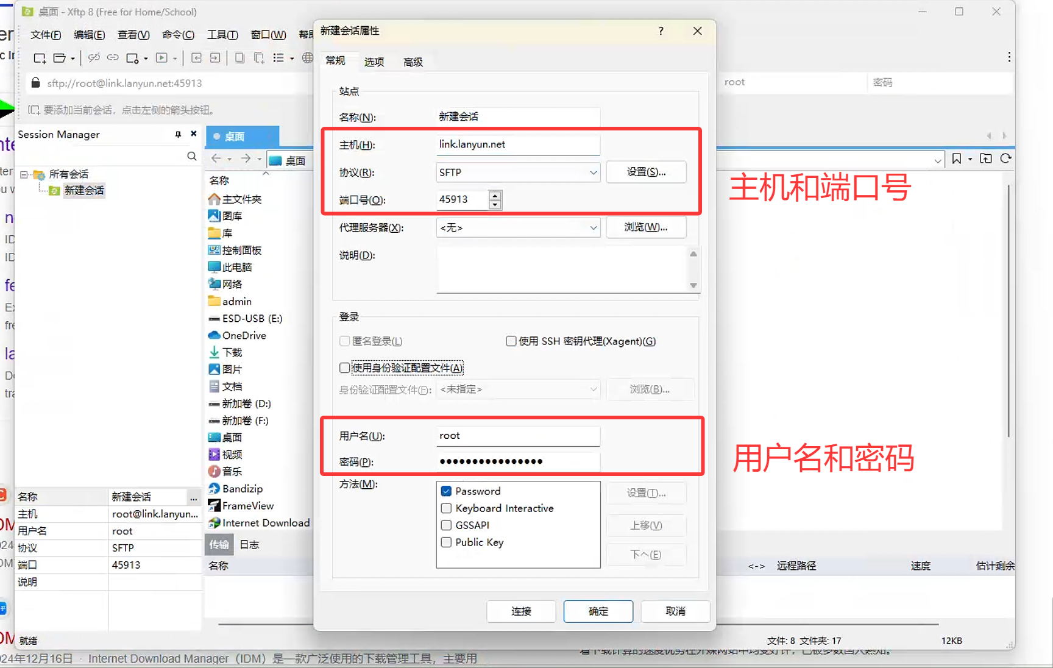Click the 确定 button
The image size is (1053, 668).
(x=598, y=611)
